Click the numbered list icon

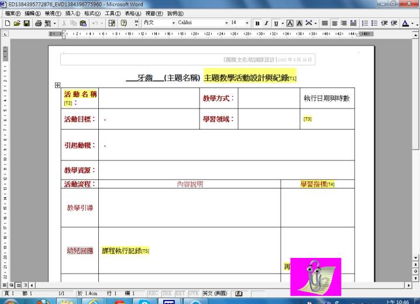(x=364, y=23)
